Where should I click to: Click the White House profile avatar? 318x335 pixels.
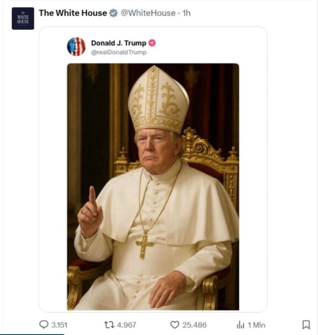tap(23, 18)
